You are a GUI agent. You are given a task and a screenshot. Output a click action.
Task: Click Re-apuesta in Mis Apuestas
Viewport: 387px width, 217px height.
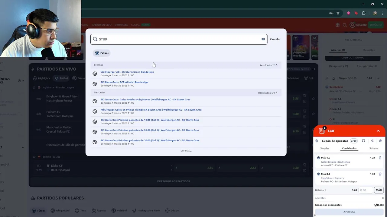[339, 66]
